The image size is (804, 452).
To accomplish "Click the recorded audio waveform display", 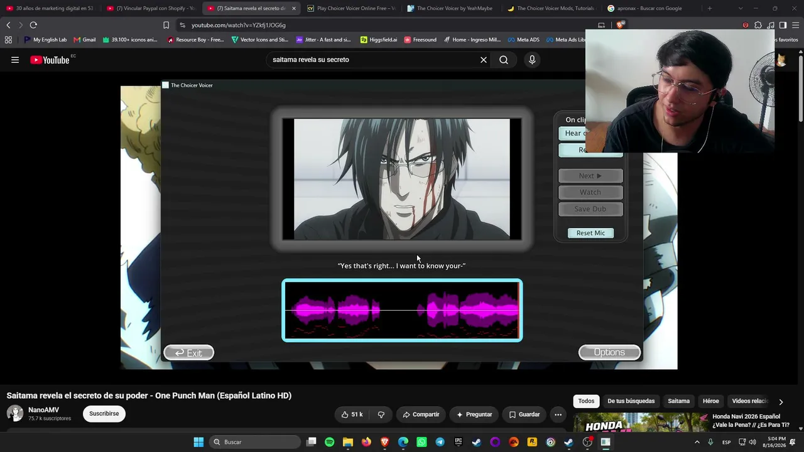I will 402,310.
